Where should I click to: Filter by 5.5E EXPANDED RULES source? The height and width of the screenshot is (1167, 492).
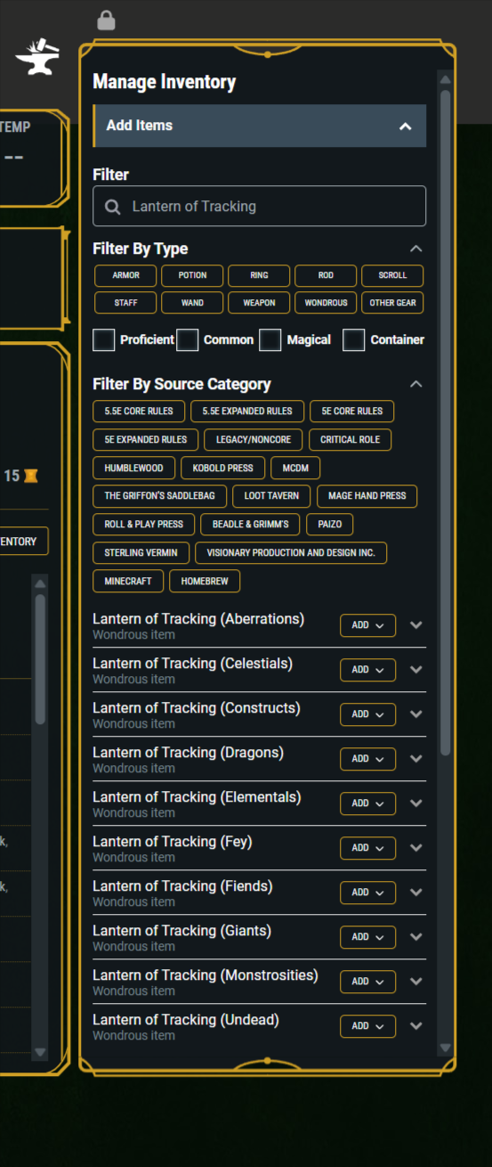tap(247, 412)
